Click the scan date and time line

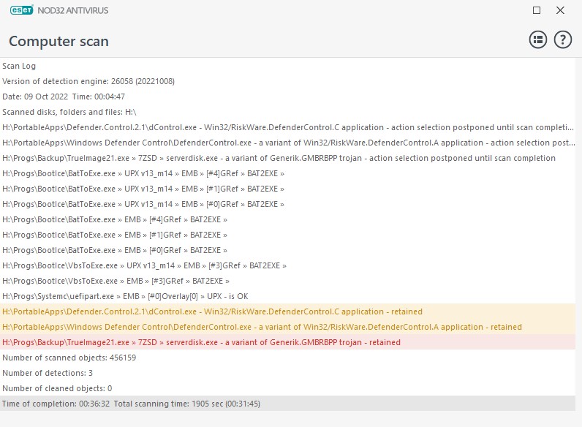click(x=64, y=97)
